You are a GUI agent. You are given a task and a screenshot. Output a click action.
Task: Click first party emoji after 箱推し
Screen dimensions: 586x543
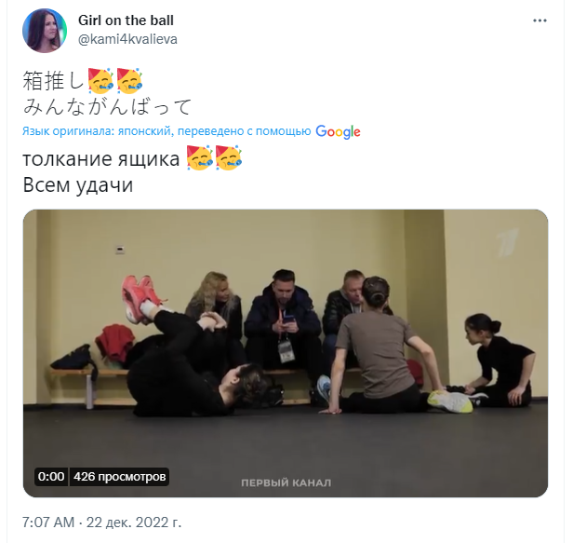[x=100, y=80]
